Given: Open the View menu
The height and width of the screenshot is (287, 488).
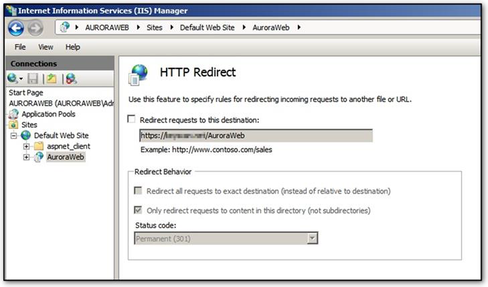Looking at the screenshot, I should [x=46, y=47].
